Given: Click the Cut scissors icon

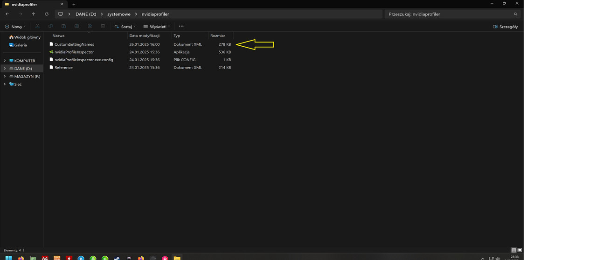Looking at the screenshot, I should pyautogui.click(x=37, y=26).
